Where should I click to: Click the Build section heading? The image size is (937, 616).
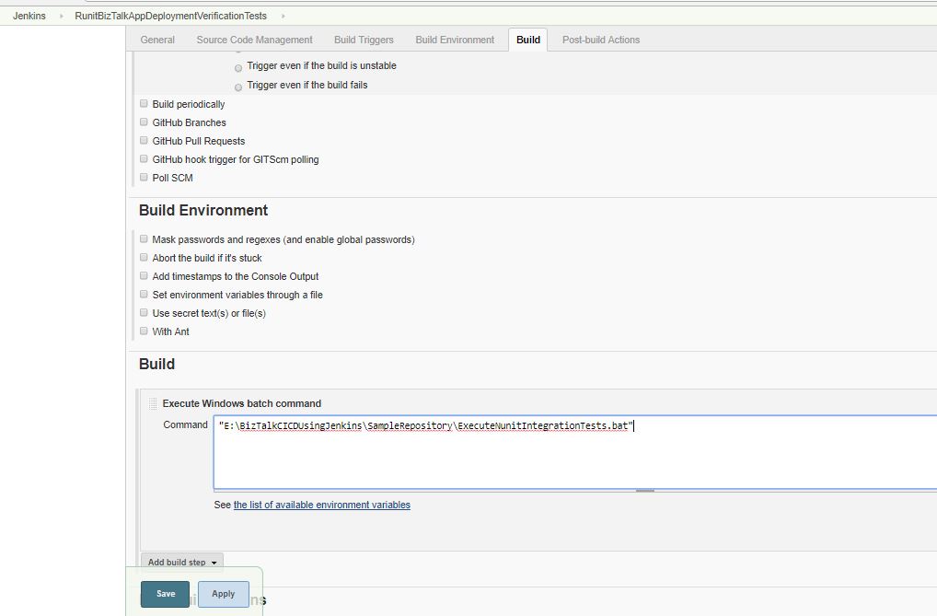click(156, 365)
